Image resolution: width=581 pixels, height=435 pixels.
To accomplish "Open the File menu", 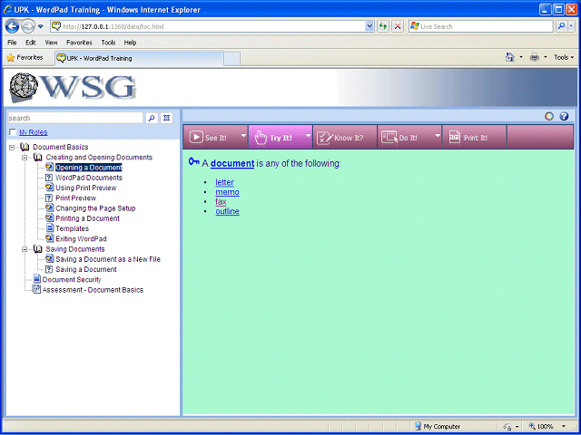I will pyautogui.click(x=12, y=43).
